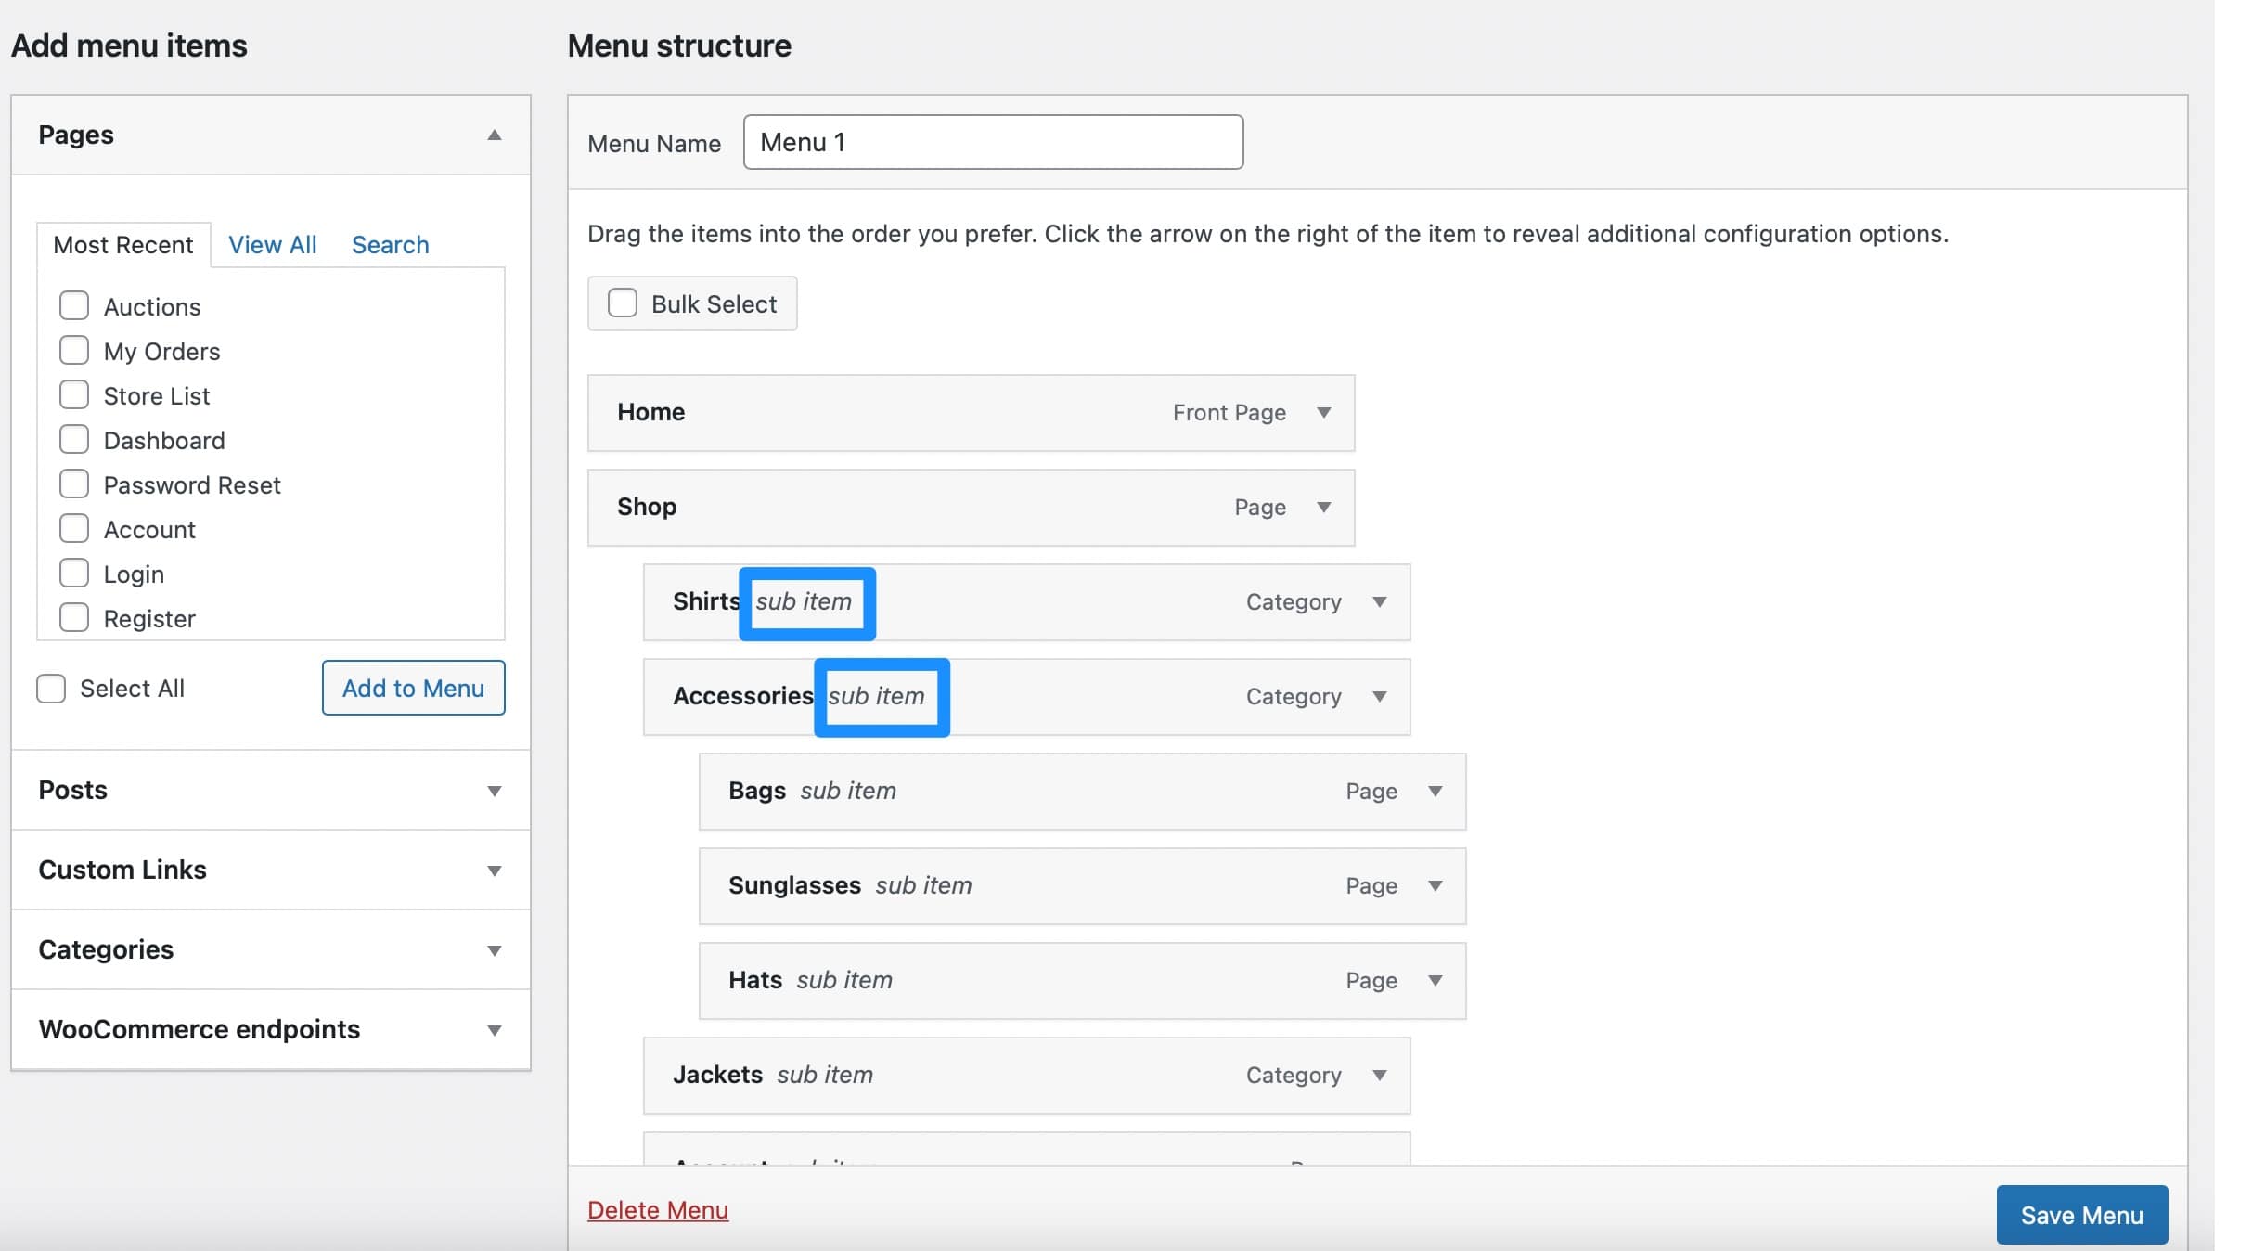Open the Search tab under Pages
The height and width of the screenshot is (1251, 2253).
tap(390, 244)
